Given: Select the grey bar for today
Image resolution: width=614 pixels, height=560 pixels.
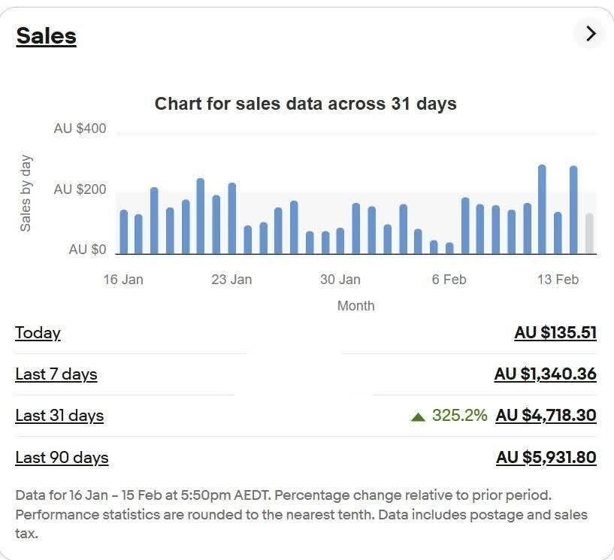Looking at the screenshot, I should tap(589, 234).
